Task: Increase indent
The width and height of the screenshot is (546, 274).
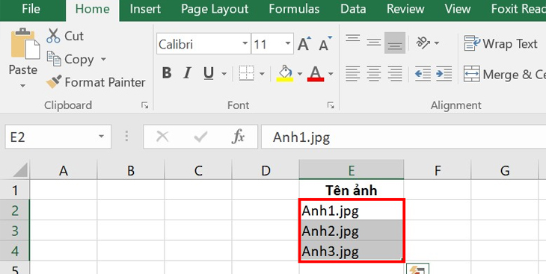Action: (x=444, y=74)
